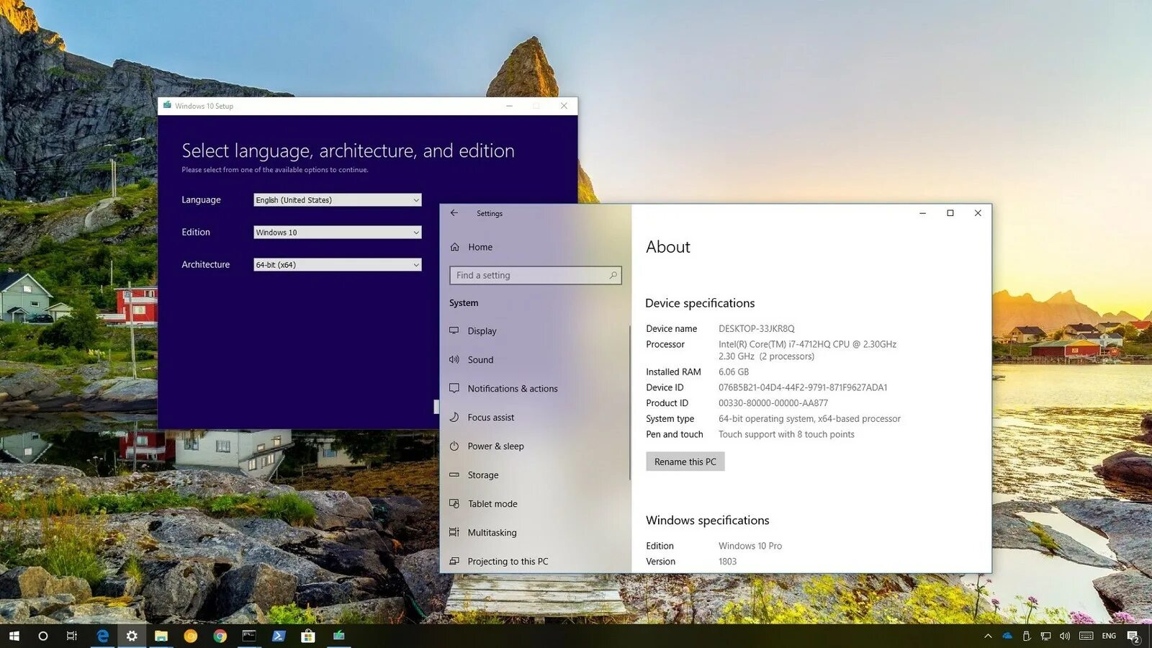Click the 6.06 GB installed RAM value
1152x648 pixels.
(x=734, y=372)
